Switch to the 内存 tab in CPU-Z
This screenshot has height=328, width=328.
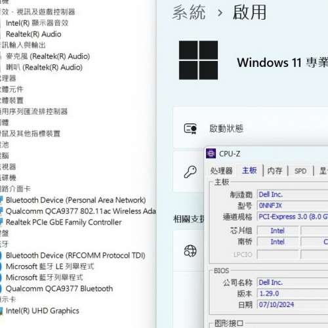pos(275,171)
